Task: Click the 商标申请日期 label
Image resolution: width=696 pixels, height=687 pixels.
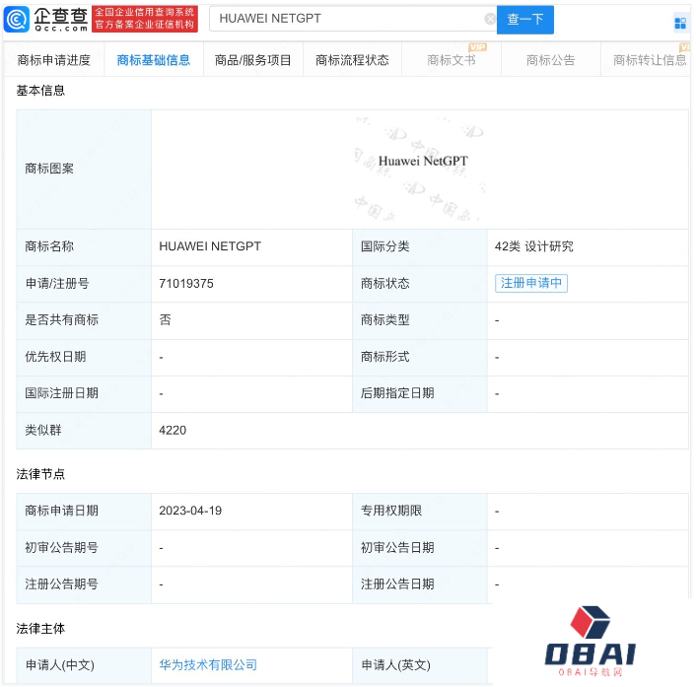Action: (x=62, y=511)
